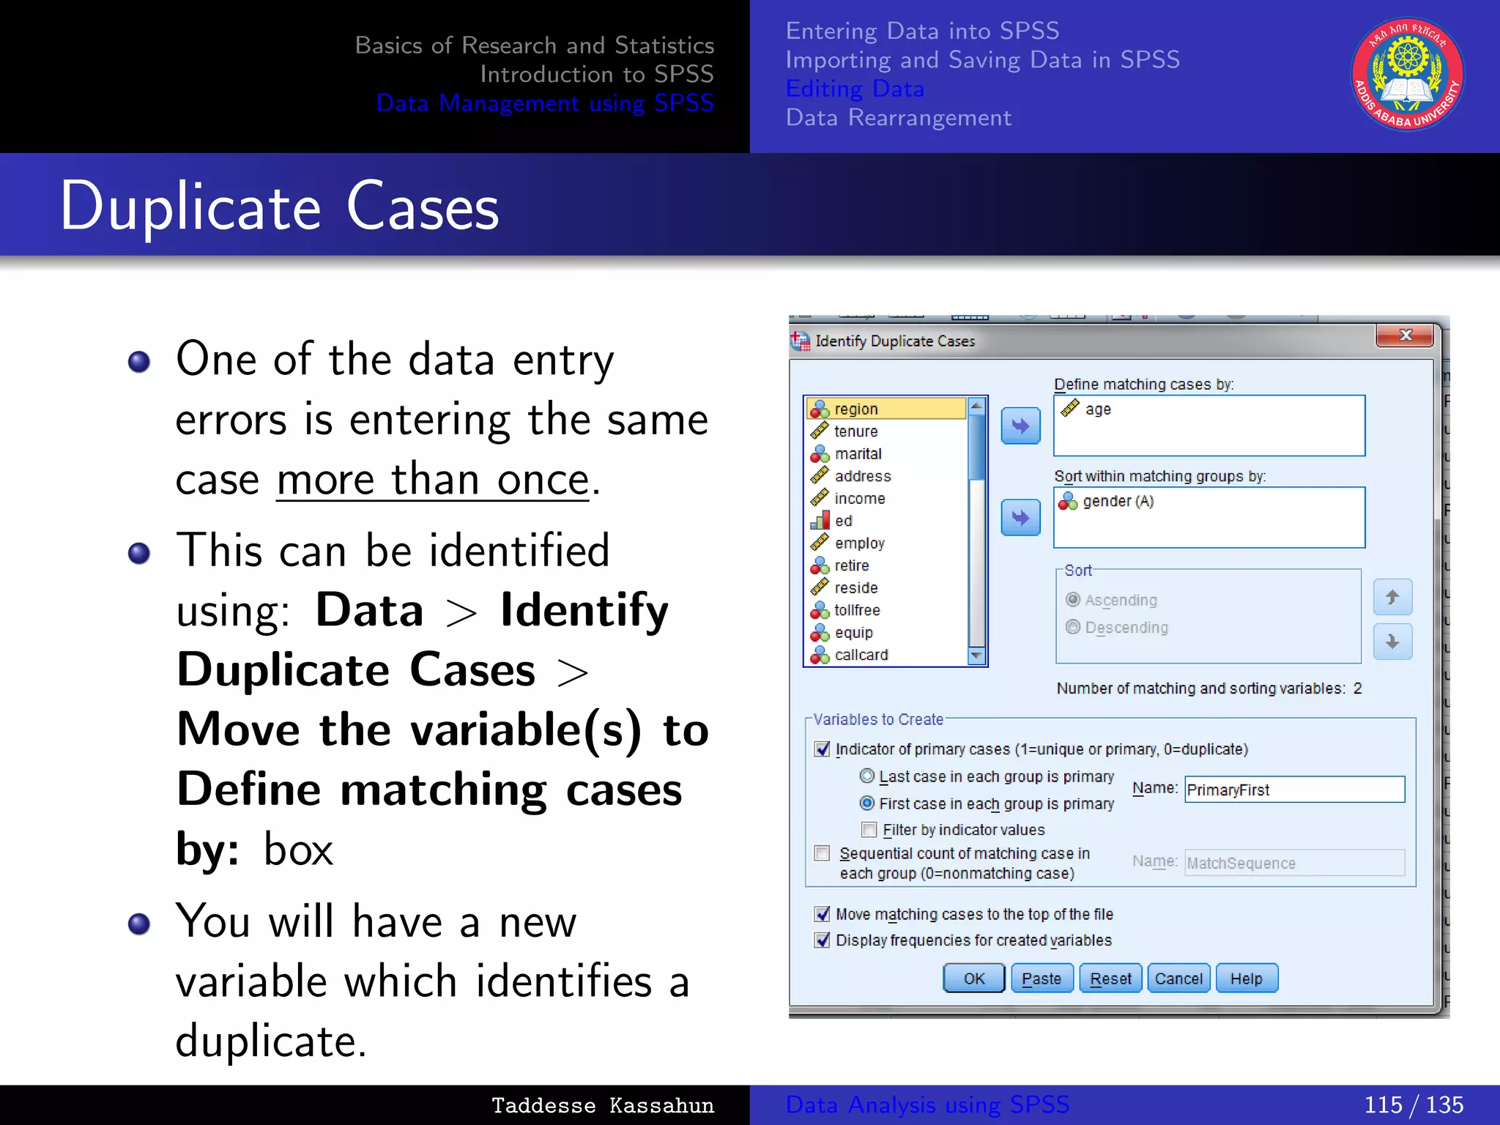
Task: Click arrow to move variable to matching cases
Action: coord(1020,426)
